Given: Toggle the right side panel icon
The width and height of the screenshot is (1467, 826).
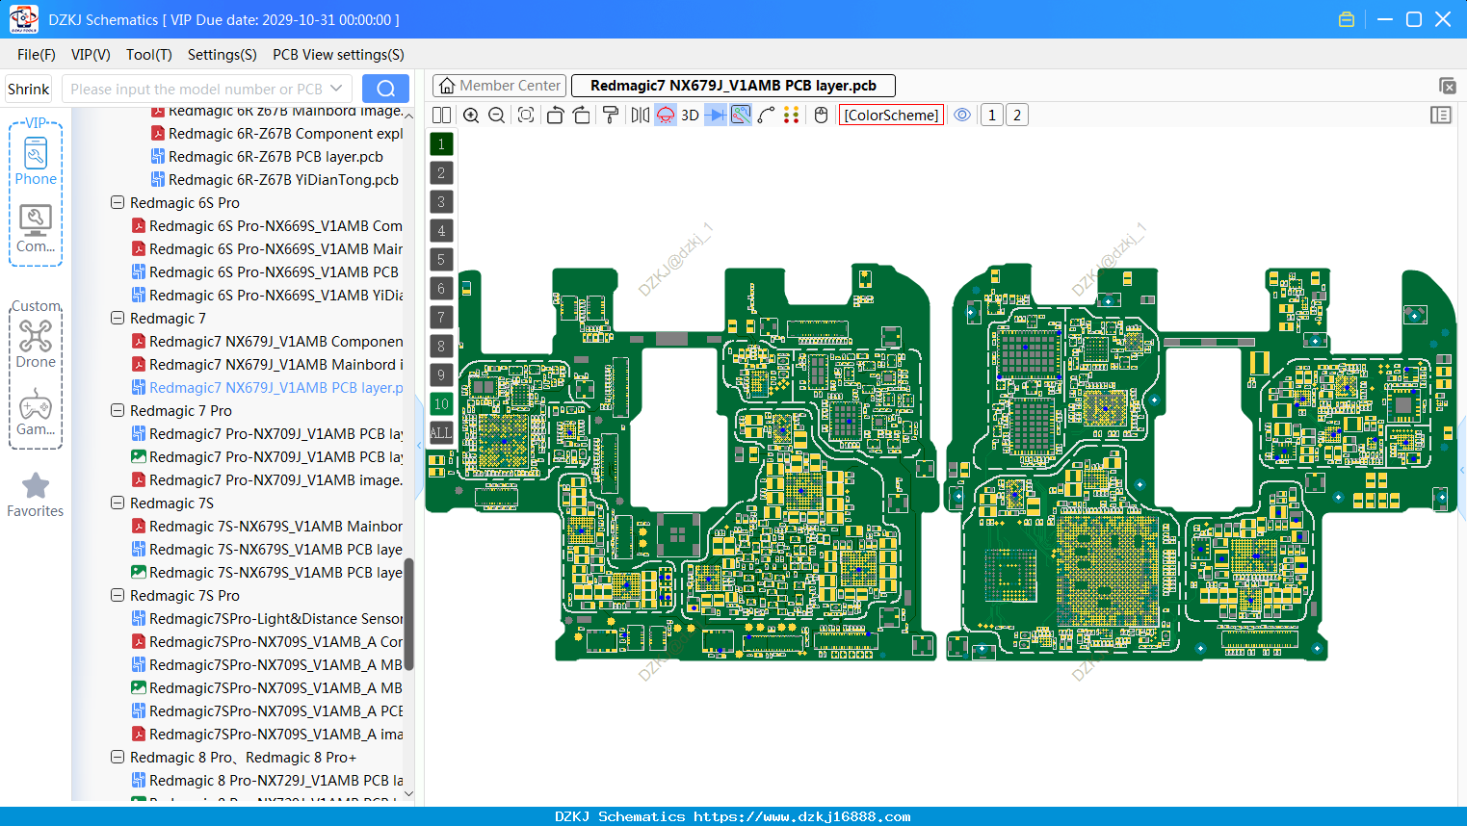Looking at the screenshot, I should (1441, 115).
